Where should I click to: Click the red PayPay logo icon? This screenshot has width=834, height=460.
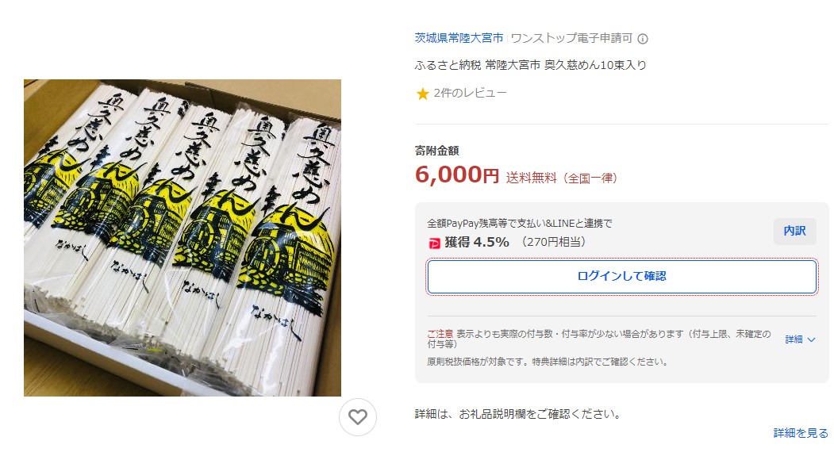(x=435, y=243)
